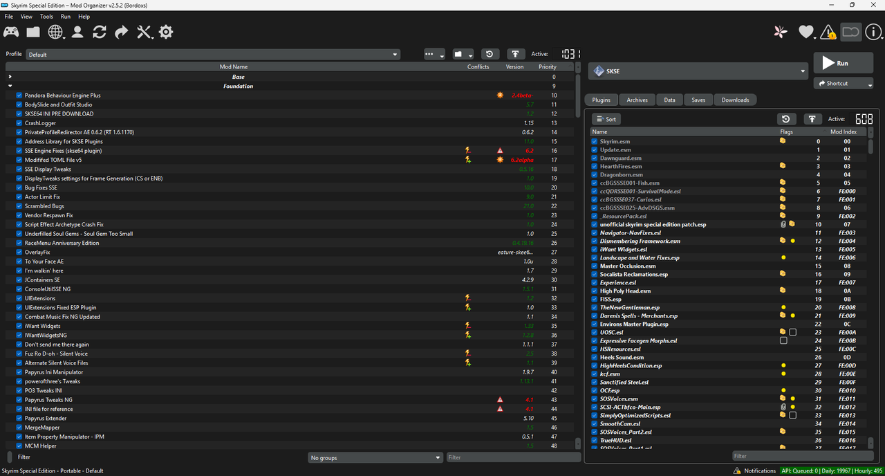Toggle the TrueHUD.esl plugin checkbox

595,440
